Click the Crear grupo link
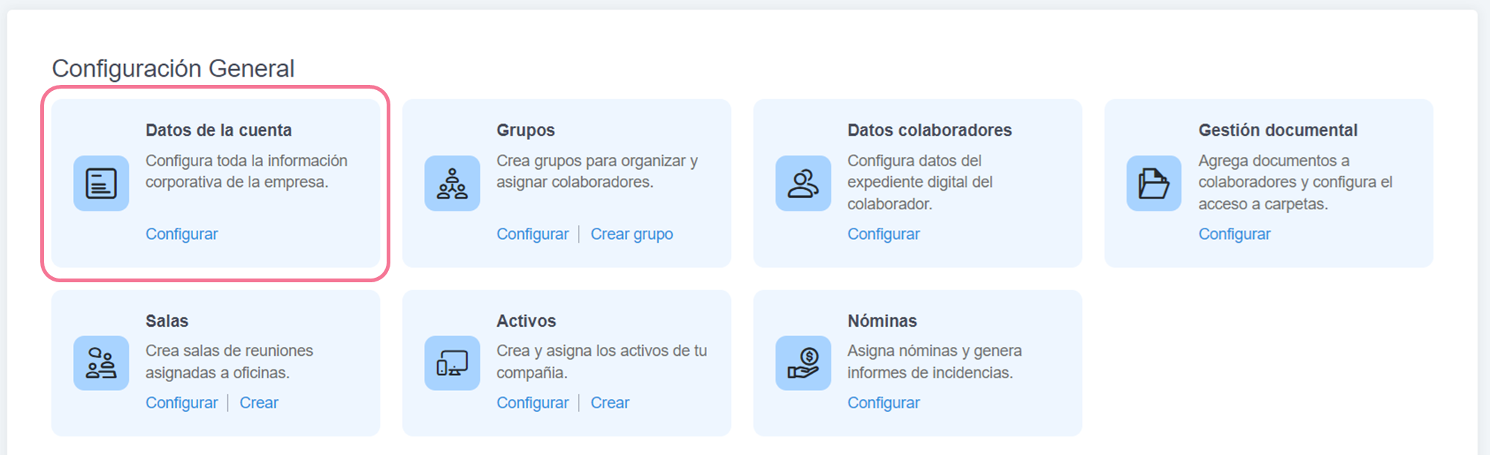 (631, 234)
